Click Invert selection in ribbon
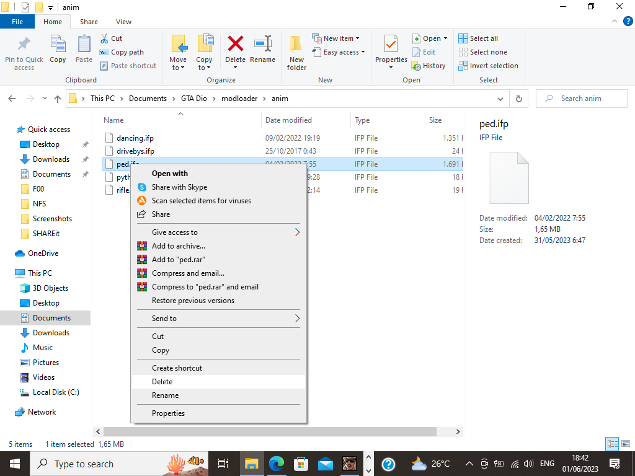This screenshot has width=635, height=476. coord(488,66)
